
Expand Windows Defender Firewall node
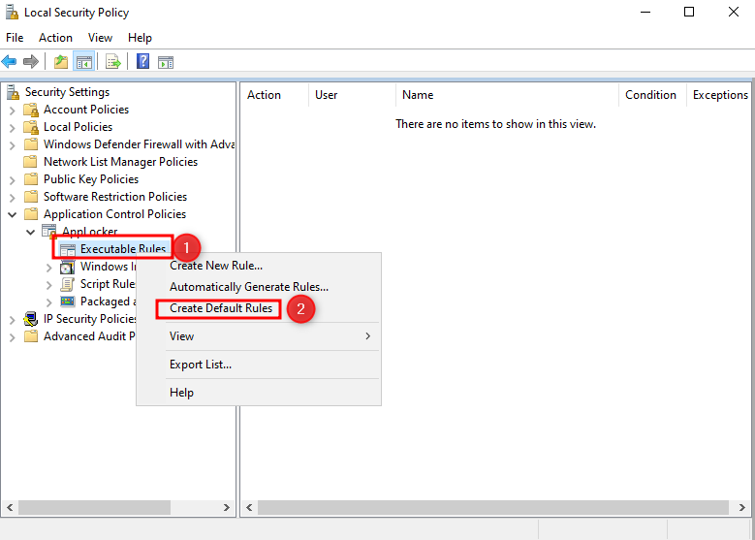pyautogui.click(x=12, y=145)
